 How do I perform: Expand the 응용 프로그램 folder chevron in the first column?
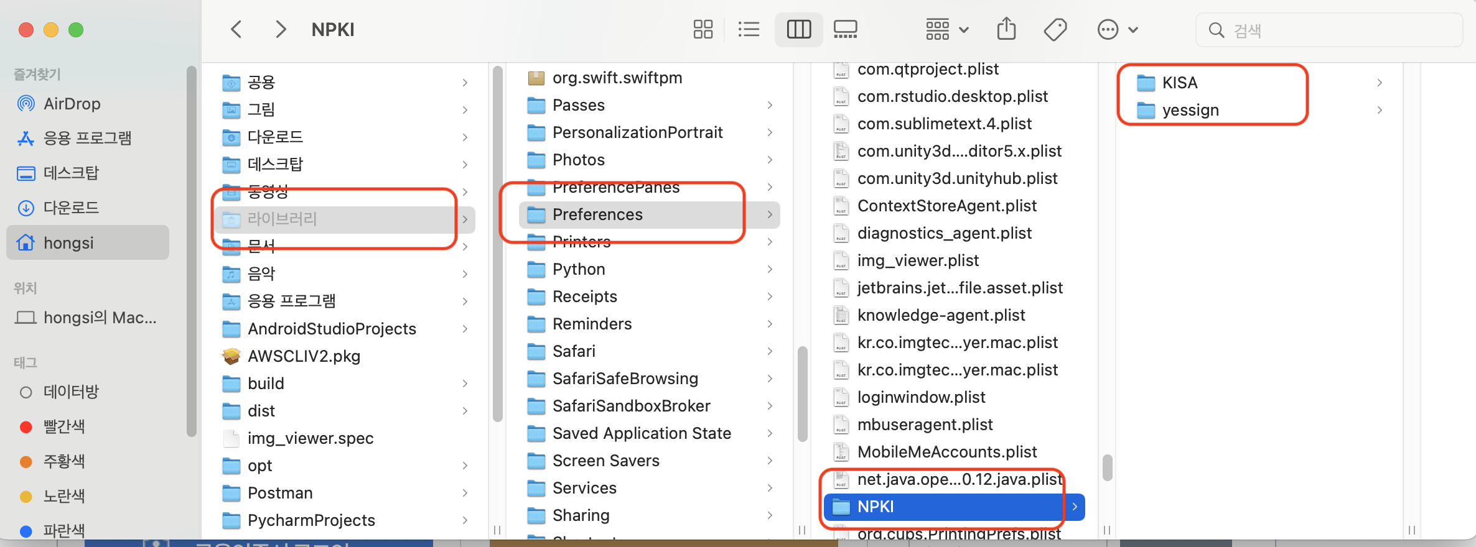click(x=465, y=301)
